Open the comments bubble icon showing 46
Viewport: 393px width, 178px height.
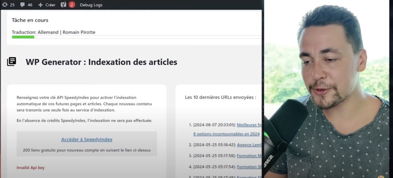click(x=22, y=5)
